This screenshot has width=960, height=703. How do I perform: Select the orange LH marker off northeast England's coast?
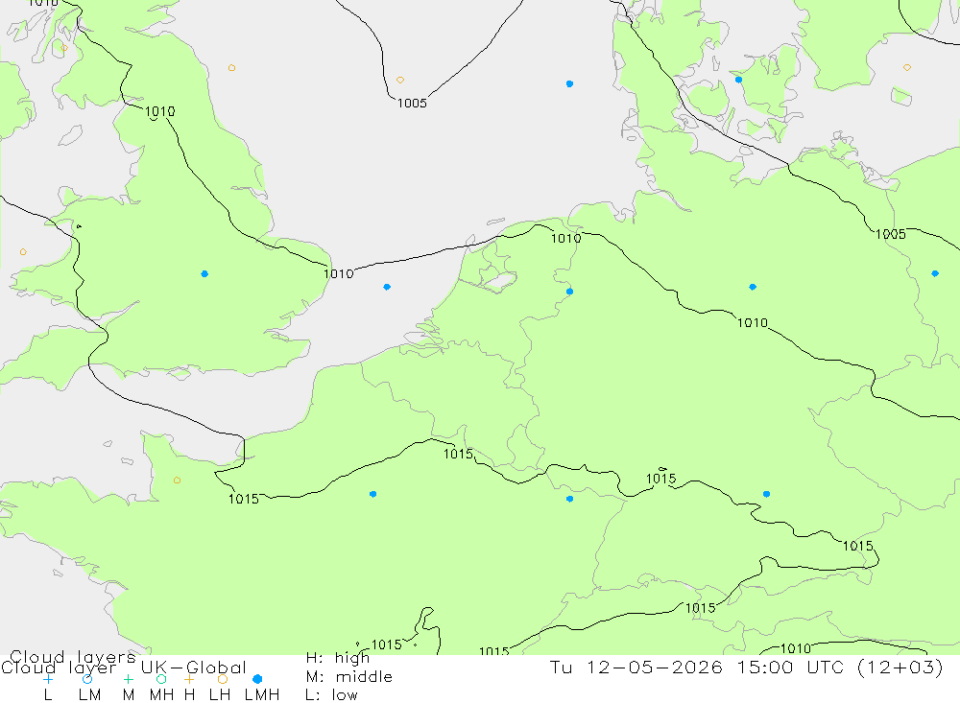click(231, 68)
